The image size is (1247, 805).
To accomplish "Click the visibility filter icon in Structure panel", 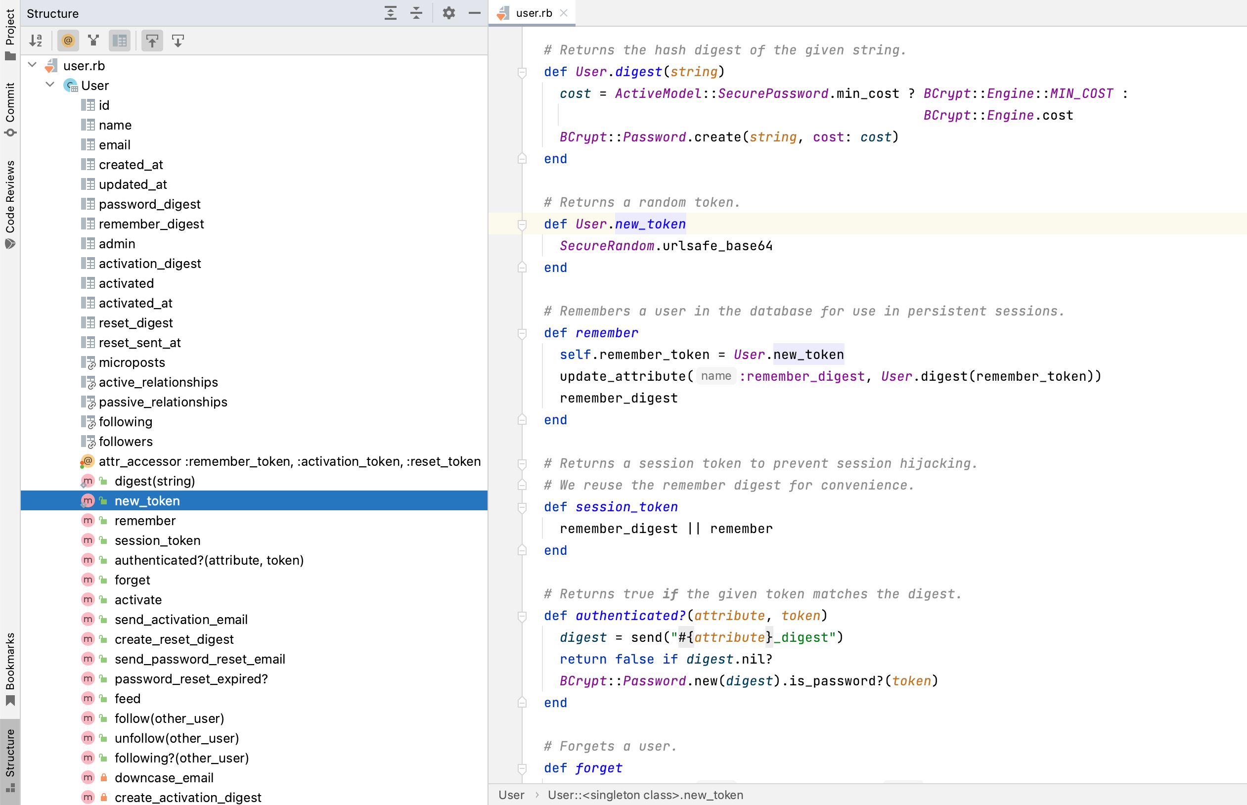I will 95,40.
